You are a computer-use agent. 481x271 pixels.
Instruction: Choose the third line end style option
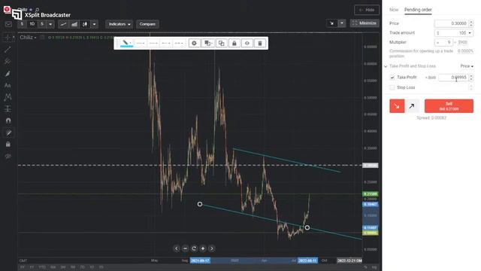[x=166, y=44]
